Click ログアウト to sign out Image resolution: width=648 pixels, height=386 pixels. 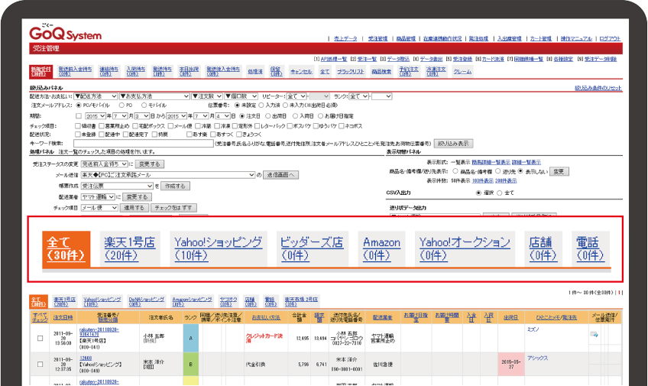[610, 38]
